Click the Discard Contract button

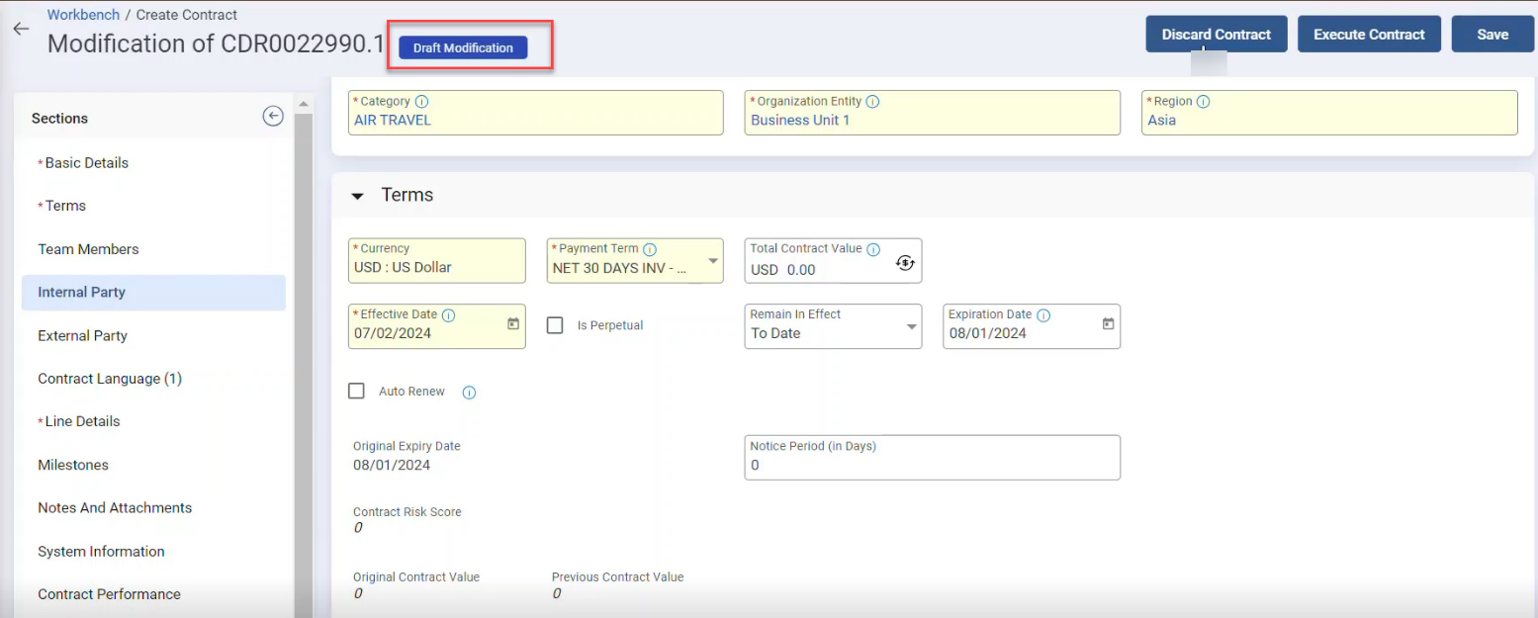click(1216, 35)
